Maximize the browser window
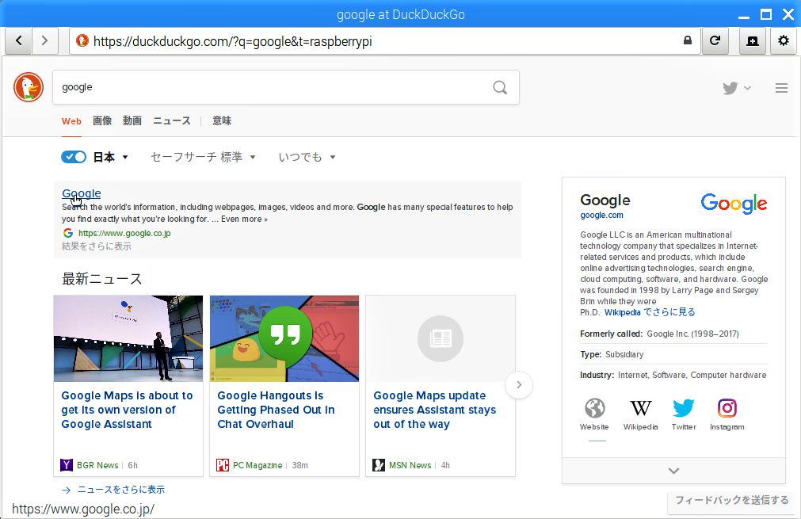The height and width of the screenshot is (519, 801). pyautogui.click(x=766, y=14)
